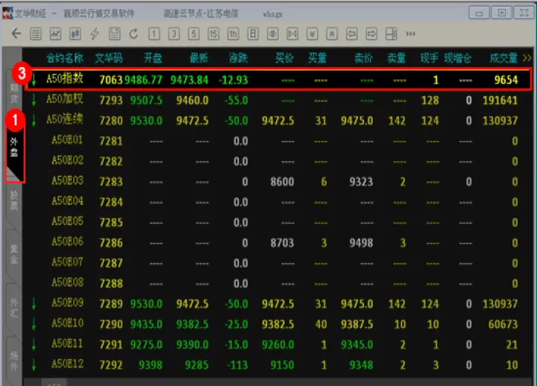537x386 pixels.
Task: Sort by the 合约名称 column header
Action: [x=65, y=57]
